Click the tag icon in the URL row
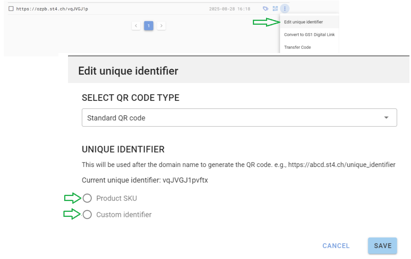Screen dimensions: 411x259 coord(265,9)
